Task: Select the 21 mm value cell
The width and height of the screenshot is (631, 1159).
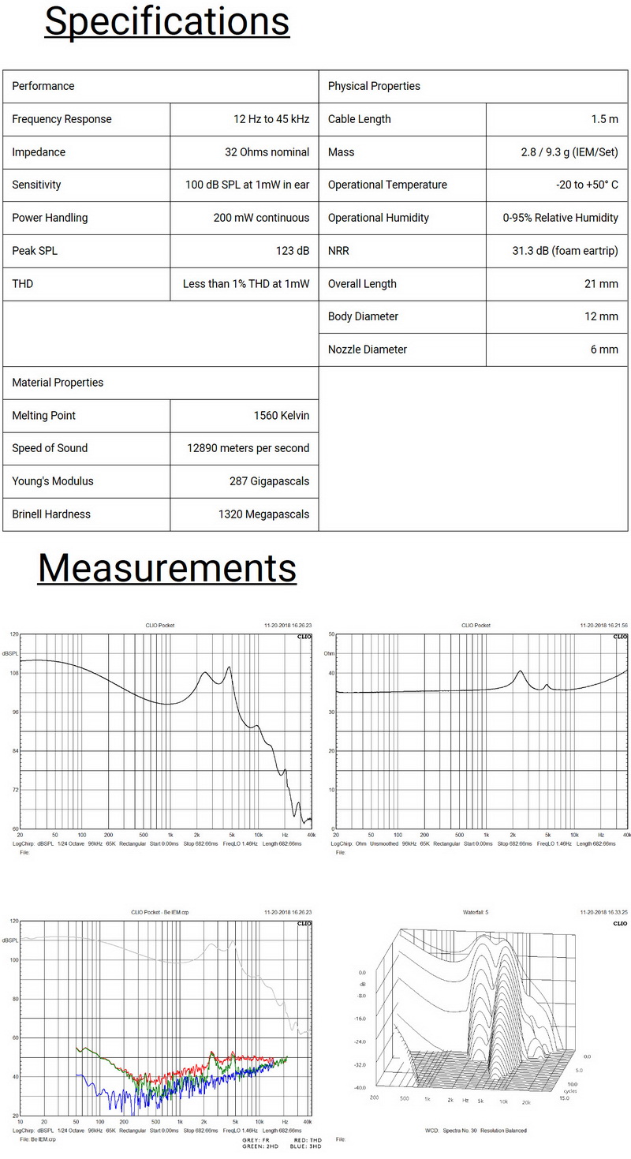Action: click(x=557, y=284)
